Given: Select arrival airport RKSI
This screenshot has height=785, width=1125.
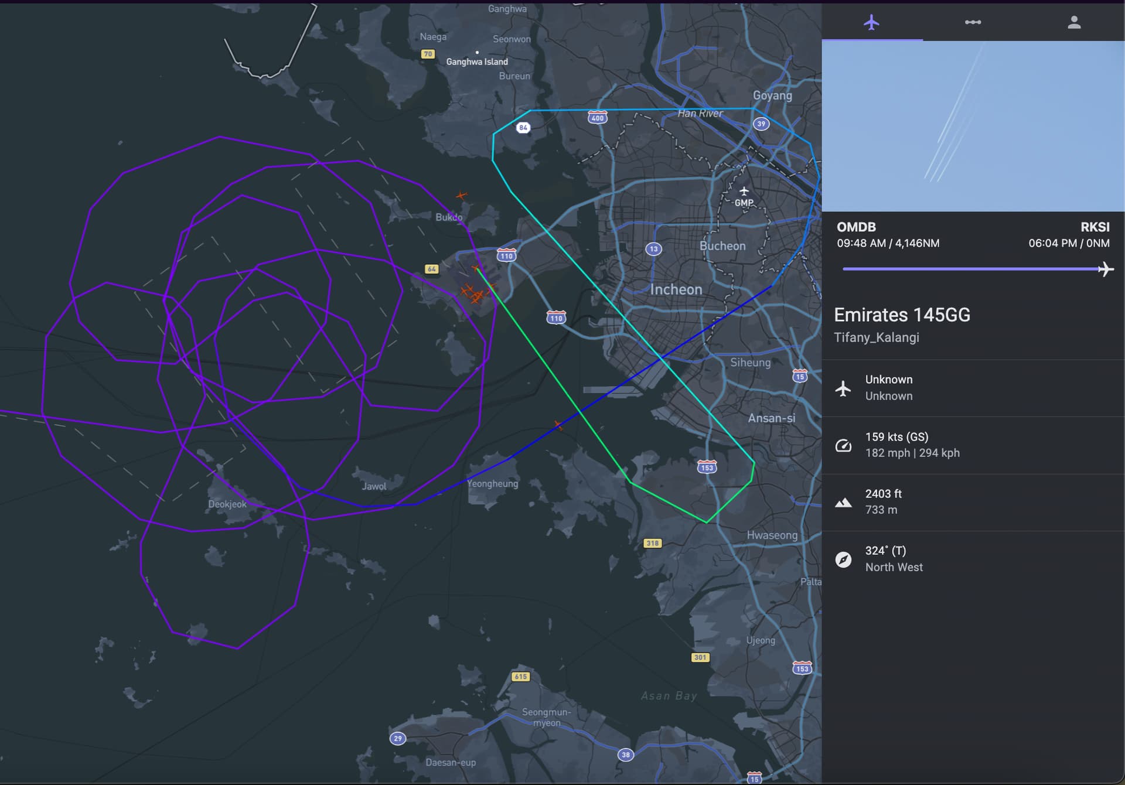Looking at the screenshot, I should pyautogui.click(x=1095, y=227).
